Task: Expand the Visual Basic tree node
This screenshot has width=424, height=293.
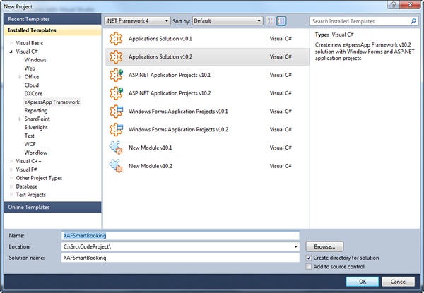Action: coord(11,43)
